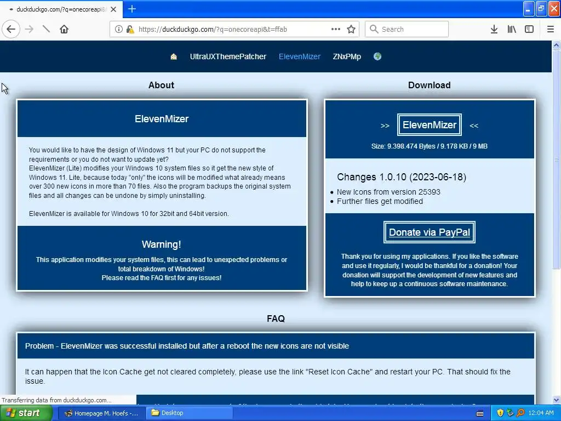Click the Forward navigation arrow
The image size is (561, 421).
[x=30, y=29]
